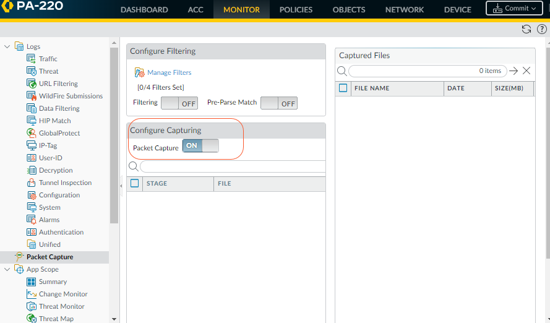Viewport: 550px width, 323px height.
Task: Collapse the Logs tree node
Action: pyautogui.click(x=7, y=46)
